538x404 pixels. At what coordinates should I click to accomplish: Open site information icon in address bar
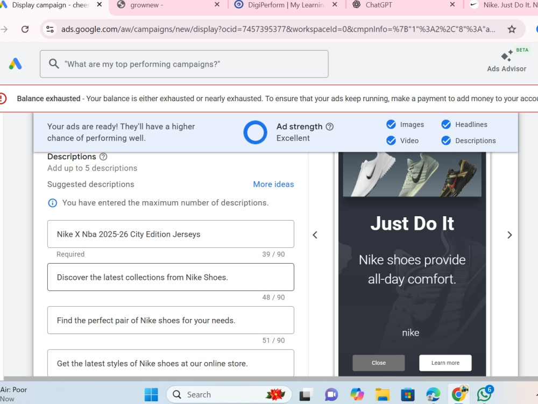click(x=50, y=29)
